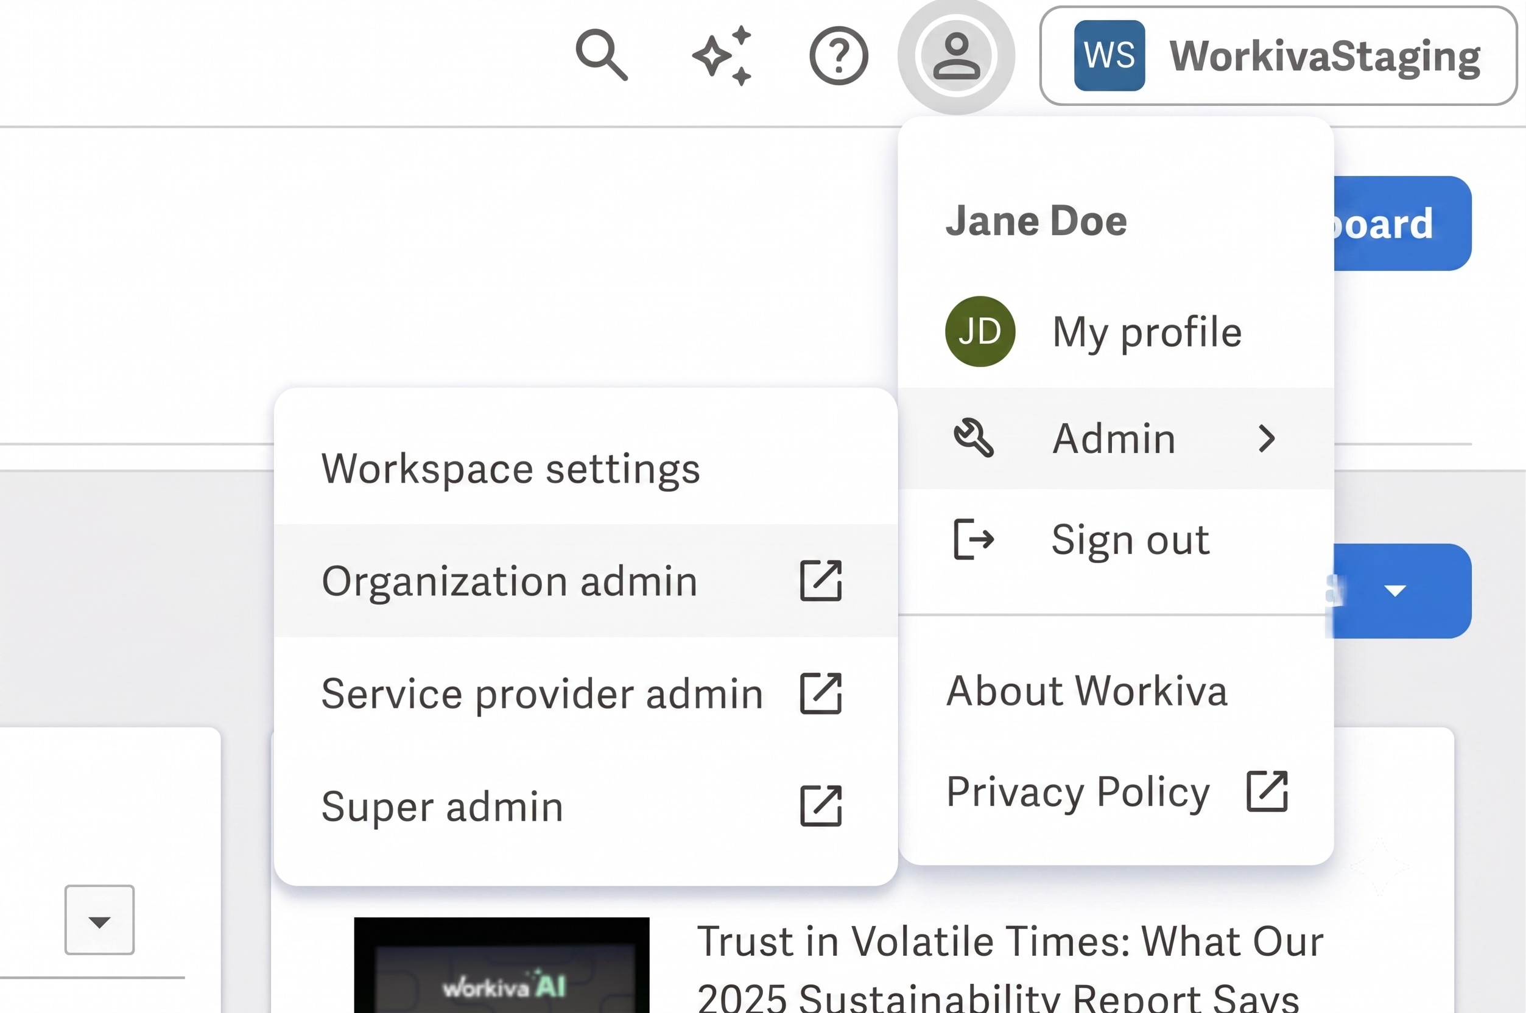Click Privacy Policy external link icon
Viewport: 1526px width, 1013px height.
click(1267, 791)
